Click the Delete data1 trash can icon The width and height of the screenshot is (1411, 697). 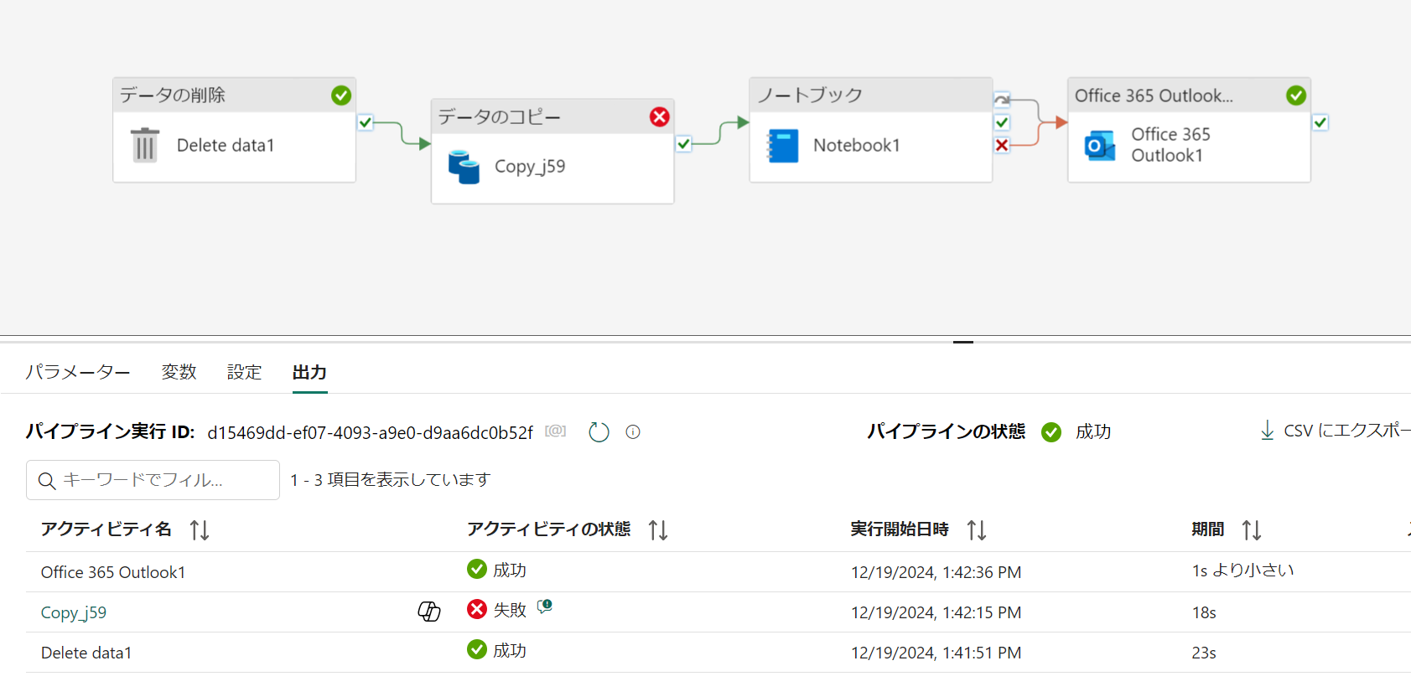(x=145, y=145)
